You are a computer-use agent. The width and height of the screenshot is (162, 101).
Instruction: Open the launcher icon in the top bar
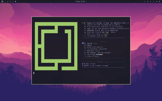click(2, 1)
